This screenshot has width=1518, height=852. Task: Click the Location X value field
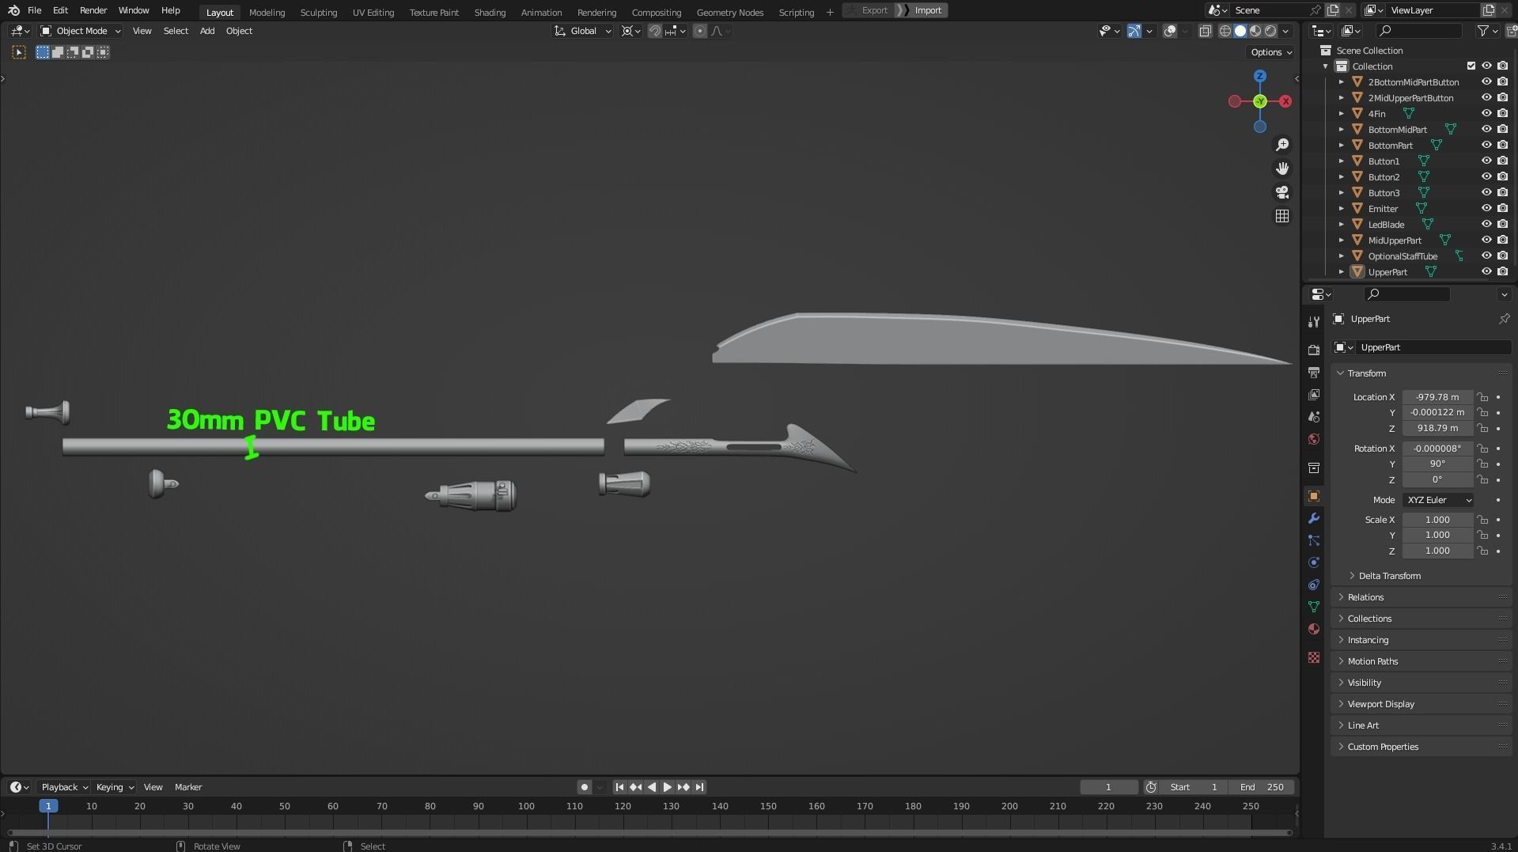[x=1437, y=397]
